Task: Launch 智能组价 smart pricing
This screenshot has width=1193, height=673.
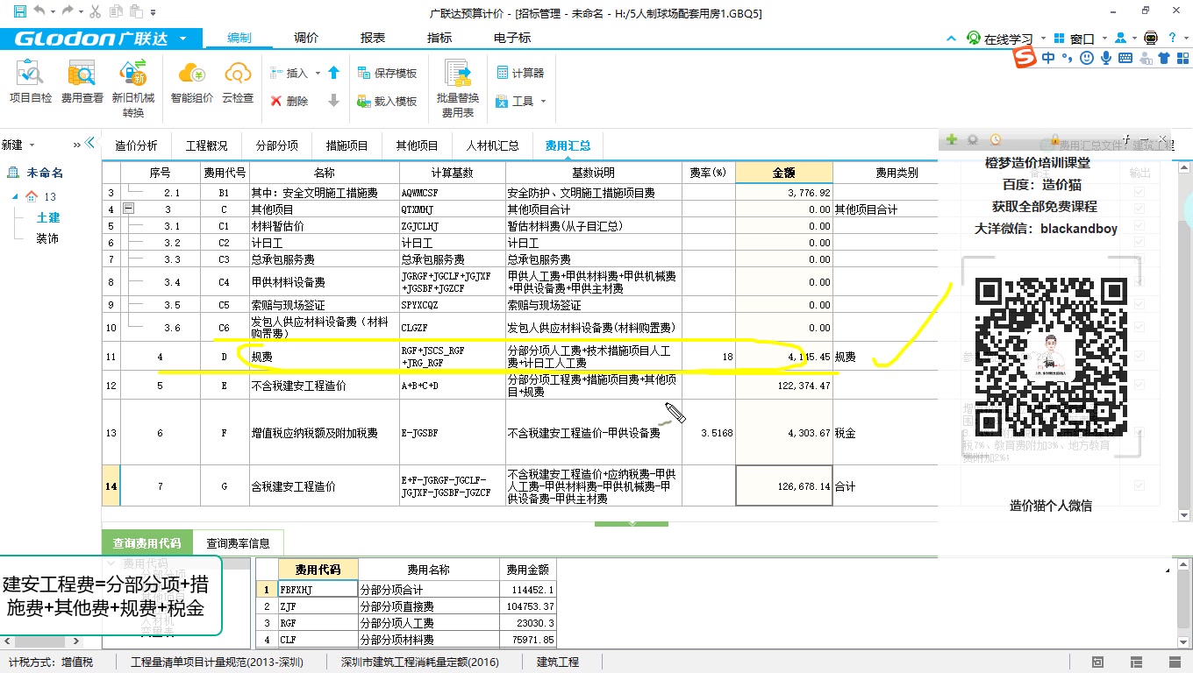Action: pos(192,83)
